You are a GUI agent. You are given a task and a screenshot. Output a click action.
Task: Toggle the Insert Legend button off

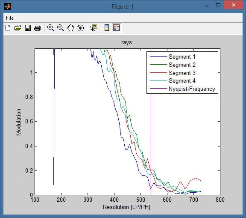(117, 28)
